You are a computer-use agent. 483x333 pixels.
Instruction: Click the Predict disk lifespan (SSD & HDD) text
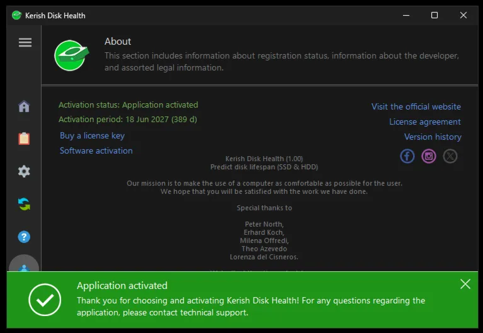pyautogui.click(x=264, y=167)
